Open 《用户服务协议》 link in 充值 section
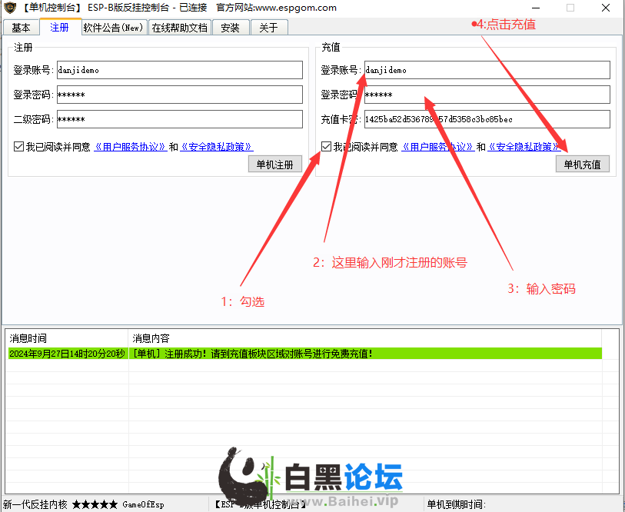625x512 pixels. [437, 147]
